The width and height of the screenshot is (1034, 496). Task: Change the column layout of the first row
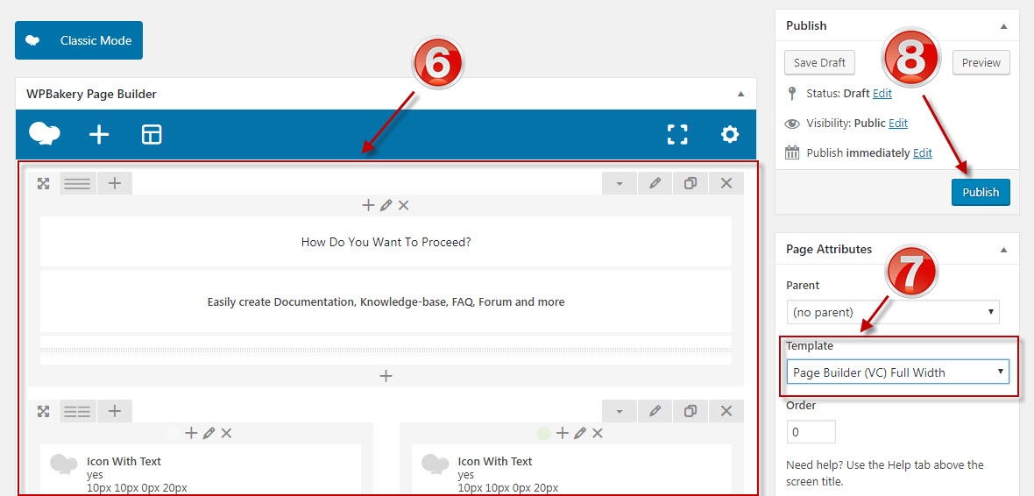pyautogui.click(x=77, y=183)
